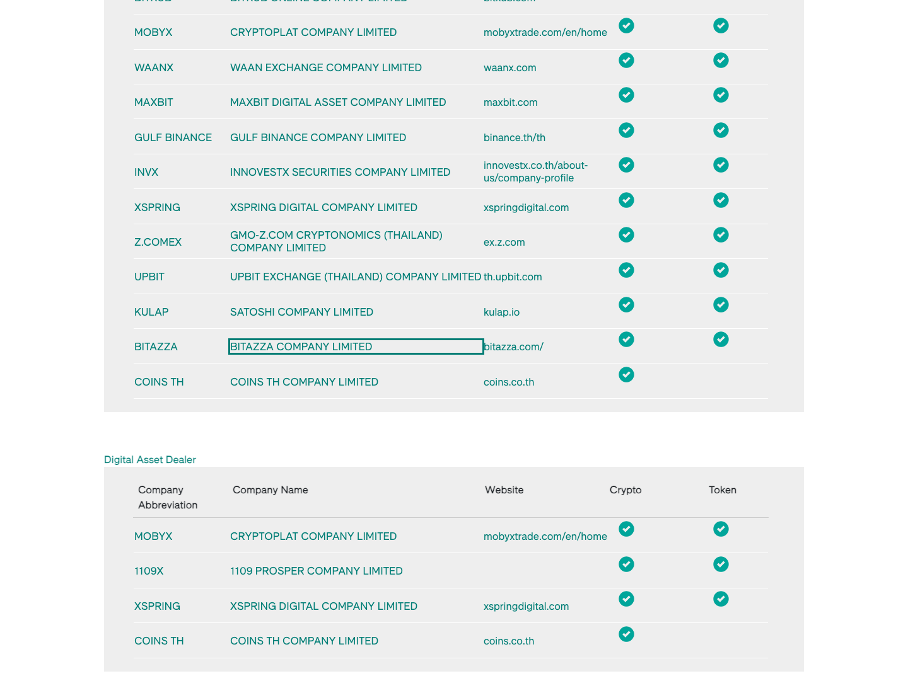The height and width of the screenshot is (693, 908).
Task: Click the INVX abbreviation
Action: (x=146, y=172)
